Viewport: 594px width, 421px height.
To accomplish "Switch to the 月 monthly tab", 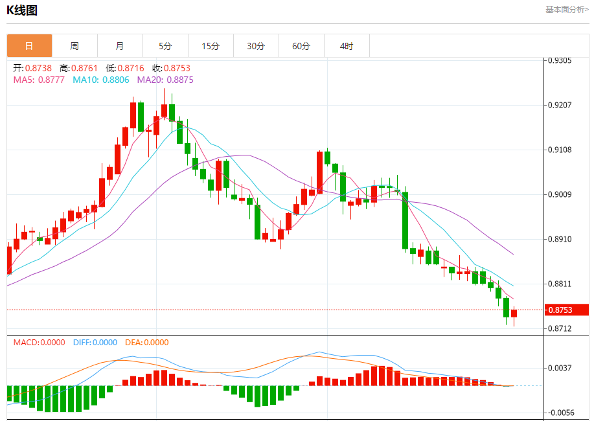I will [120, 46].
